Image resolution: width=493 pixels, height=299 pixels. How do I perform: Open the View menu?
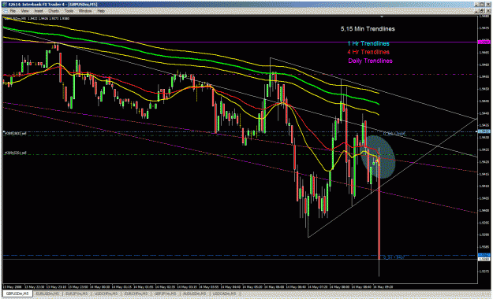pyautogui.click(x=24, y=11)
